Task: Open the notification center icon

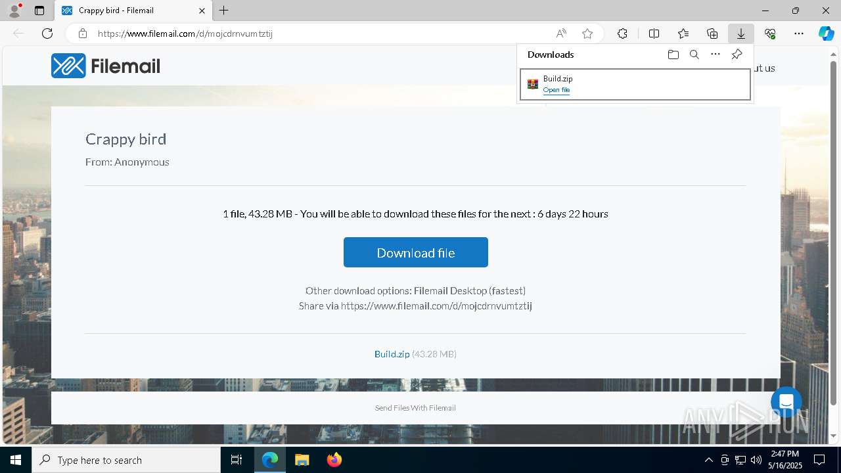Action: (819, 460)
